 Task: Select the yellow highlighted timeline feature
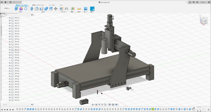coord(153,109)
